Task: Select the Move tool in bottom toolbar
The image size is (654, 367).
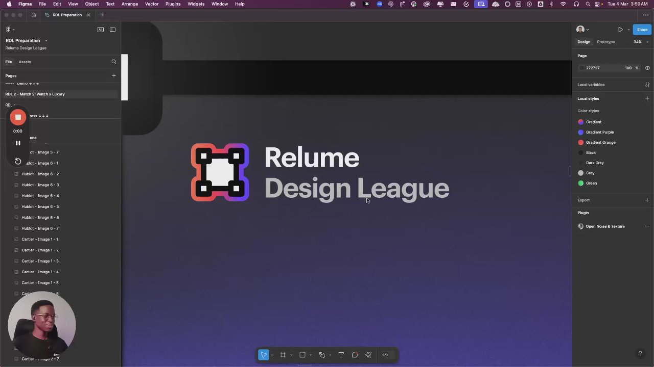Action: 264,355
